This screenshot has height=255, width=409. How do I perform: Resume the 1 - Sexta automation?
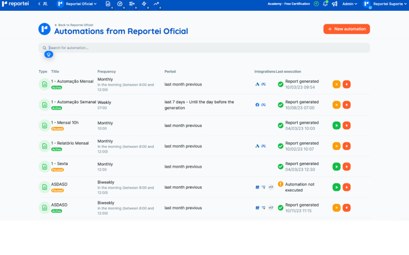coord(337,166)
